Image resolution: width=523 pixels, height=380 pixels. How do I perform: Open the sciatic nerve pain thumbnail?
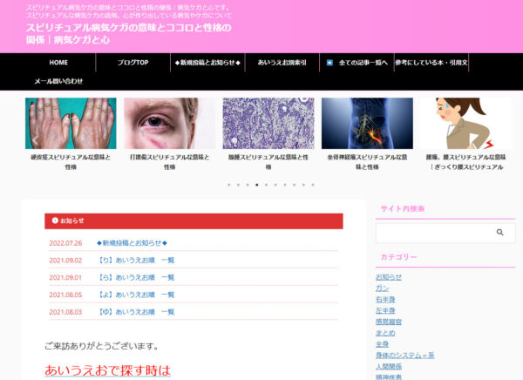point(367,123)
